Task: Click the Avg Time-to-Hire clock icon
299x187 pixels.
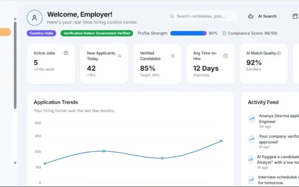Action: (225, 56)
